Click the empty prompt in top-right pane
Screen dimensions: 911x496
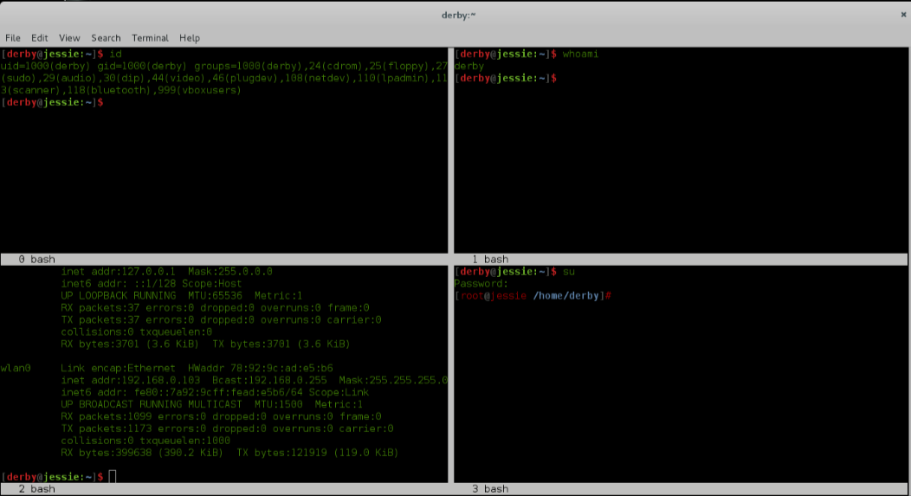click(506, 79)
